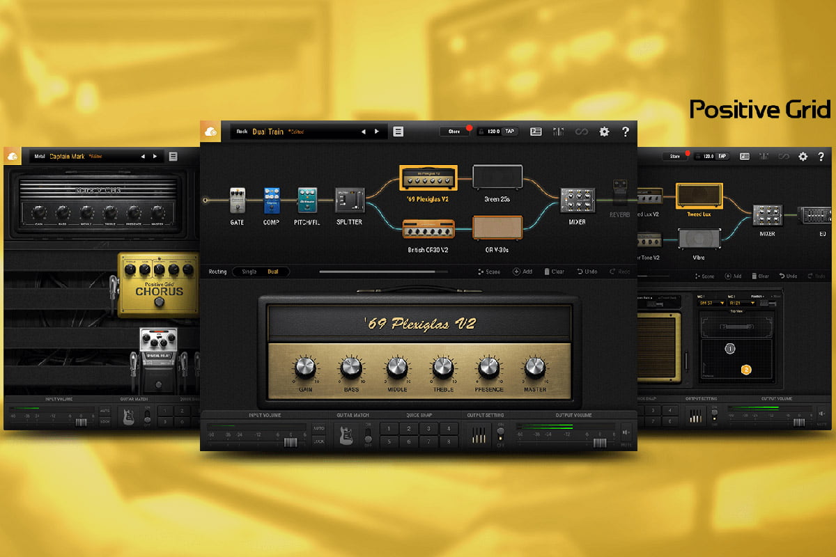Go to previous preset in center window

(x=362, y=131)
